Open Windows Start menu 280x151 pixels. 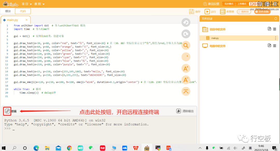[4, 148]
